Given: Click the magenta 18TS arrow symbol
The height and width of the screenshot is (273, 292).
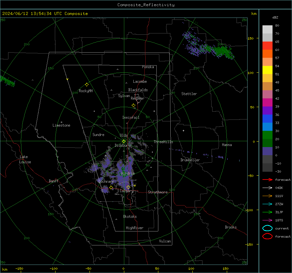Looking at the screenshot, I should tap(267, 220).
